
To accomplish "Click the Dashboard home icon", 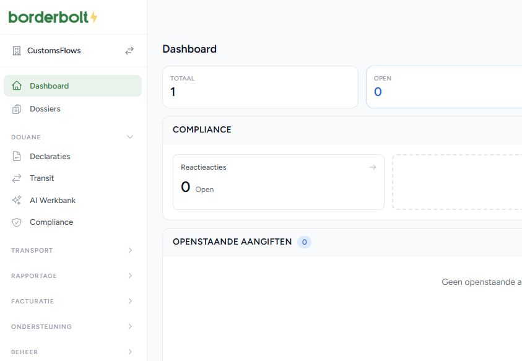I will tap(17, 86).
